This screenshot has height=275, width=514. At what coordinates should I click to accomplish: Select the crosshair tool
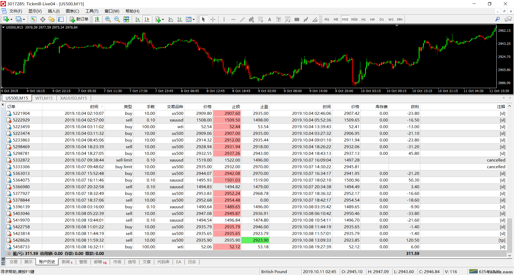point(213,19)
